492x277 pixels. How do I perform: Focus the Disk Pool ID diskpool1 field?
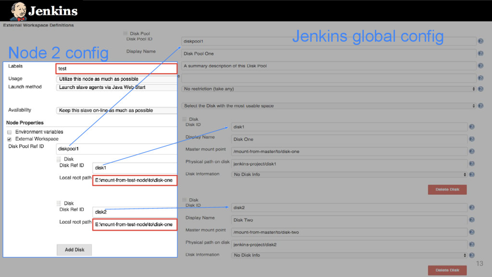pyautogui.click(x=329, y=41)
